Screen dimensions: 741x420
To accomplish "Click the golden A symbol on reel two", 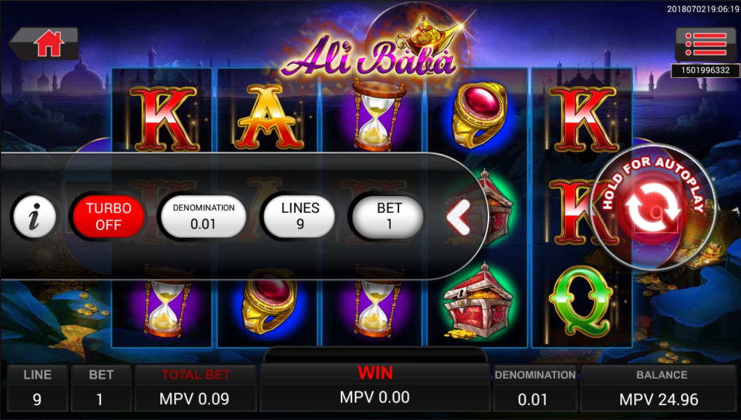I will point(267,116).
